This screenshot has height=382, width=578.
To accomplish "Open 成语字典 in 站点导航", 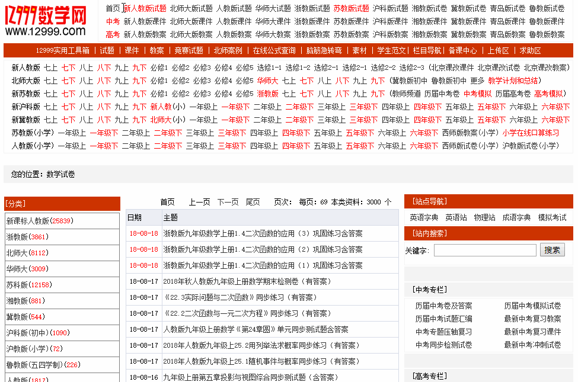I will click(x=516, y=218).
